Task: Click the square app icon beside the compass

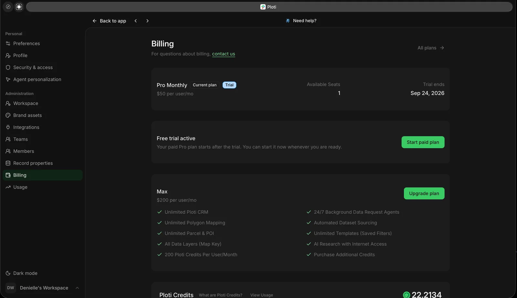Action: pyautogui.click(x=19, y=7)
